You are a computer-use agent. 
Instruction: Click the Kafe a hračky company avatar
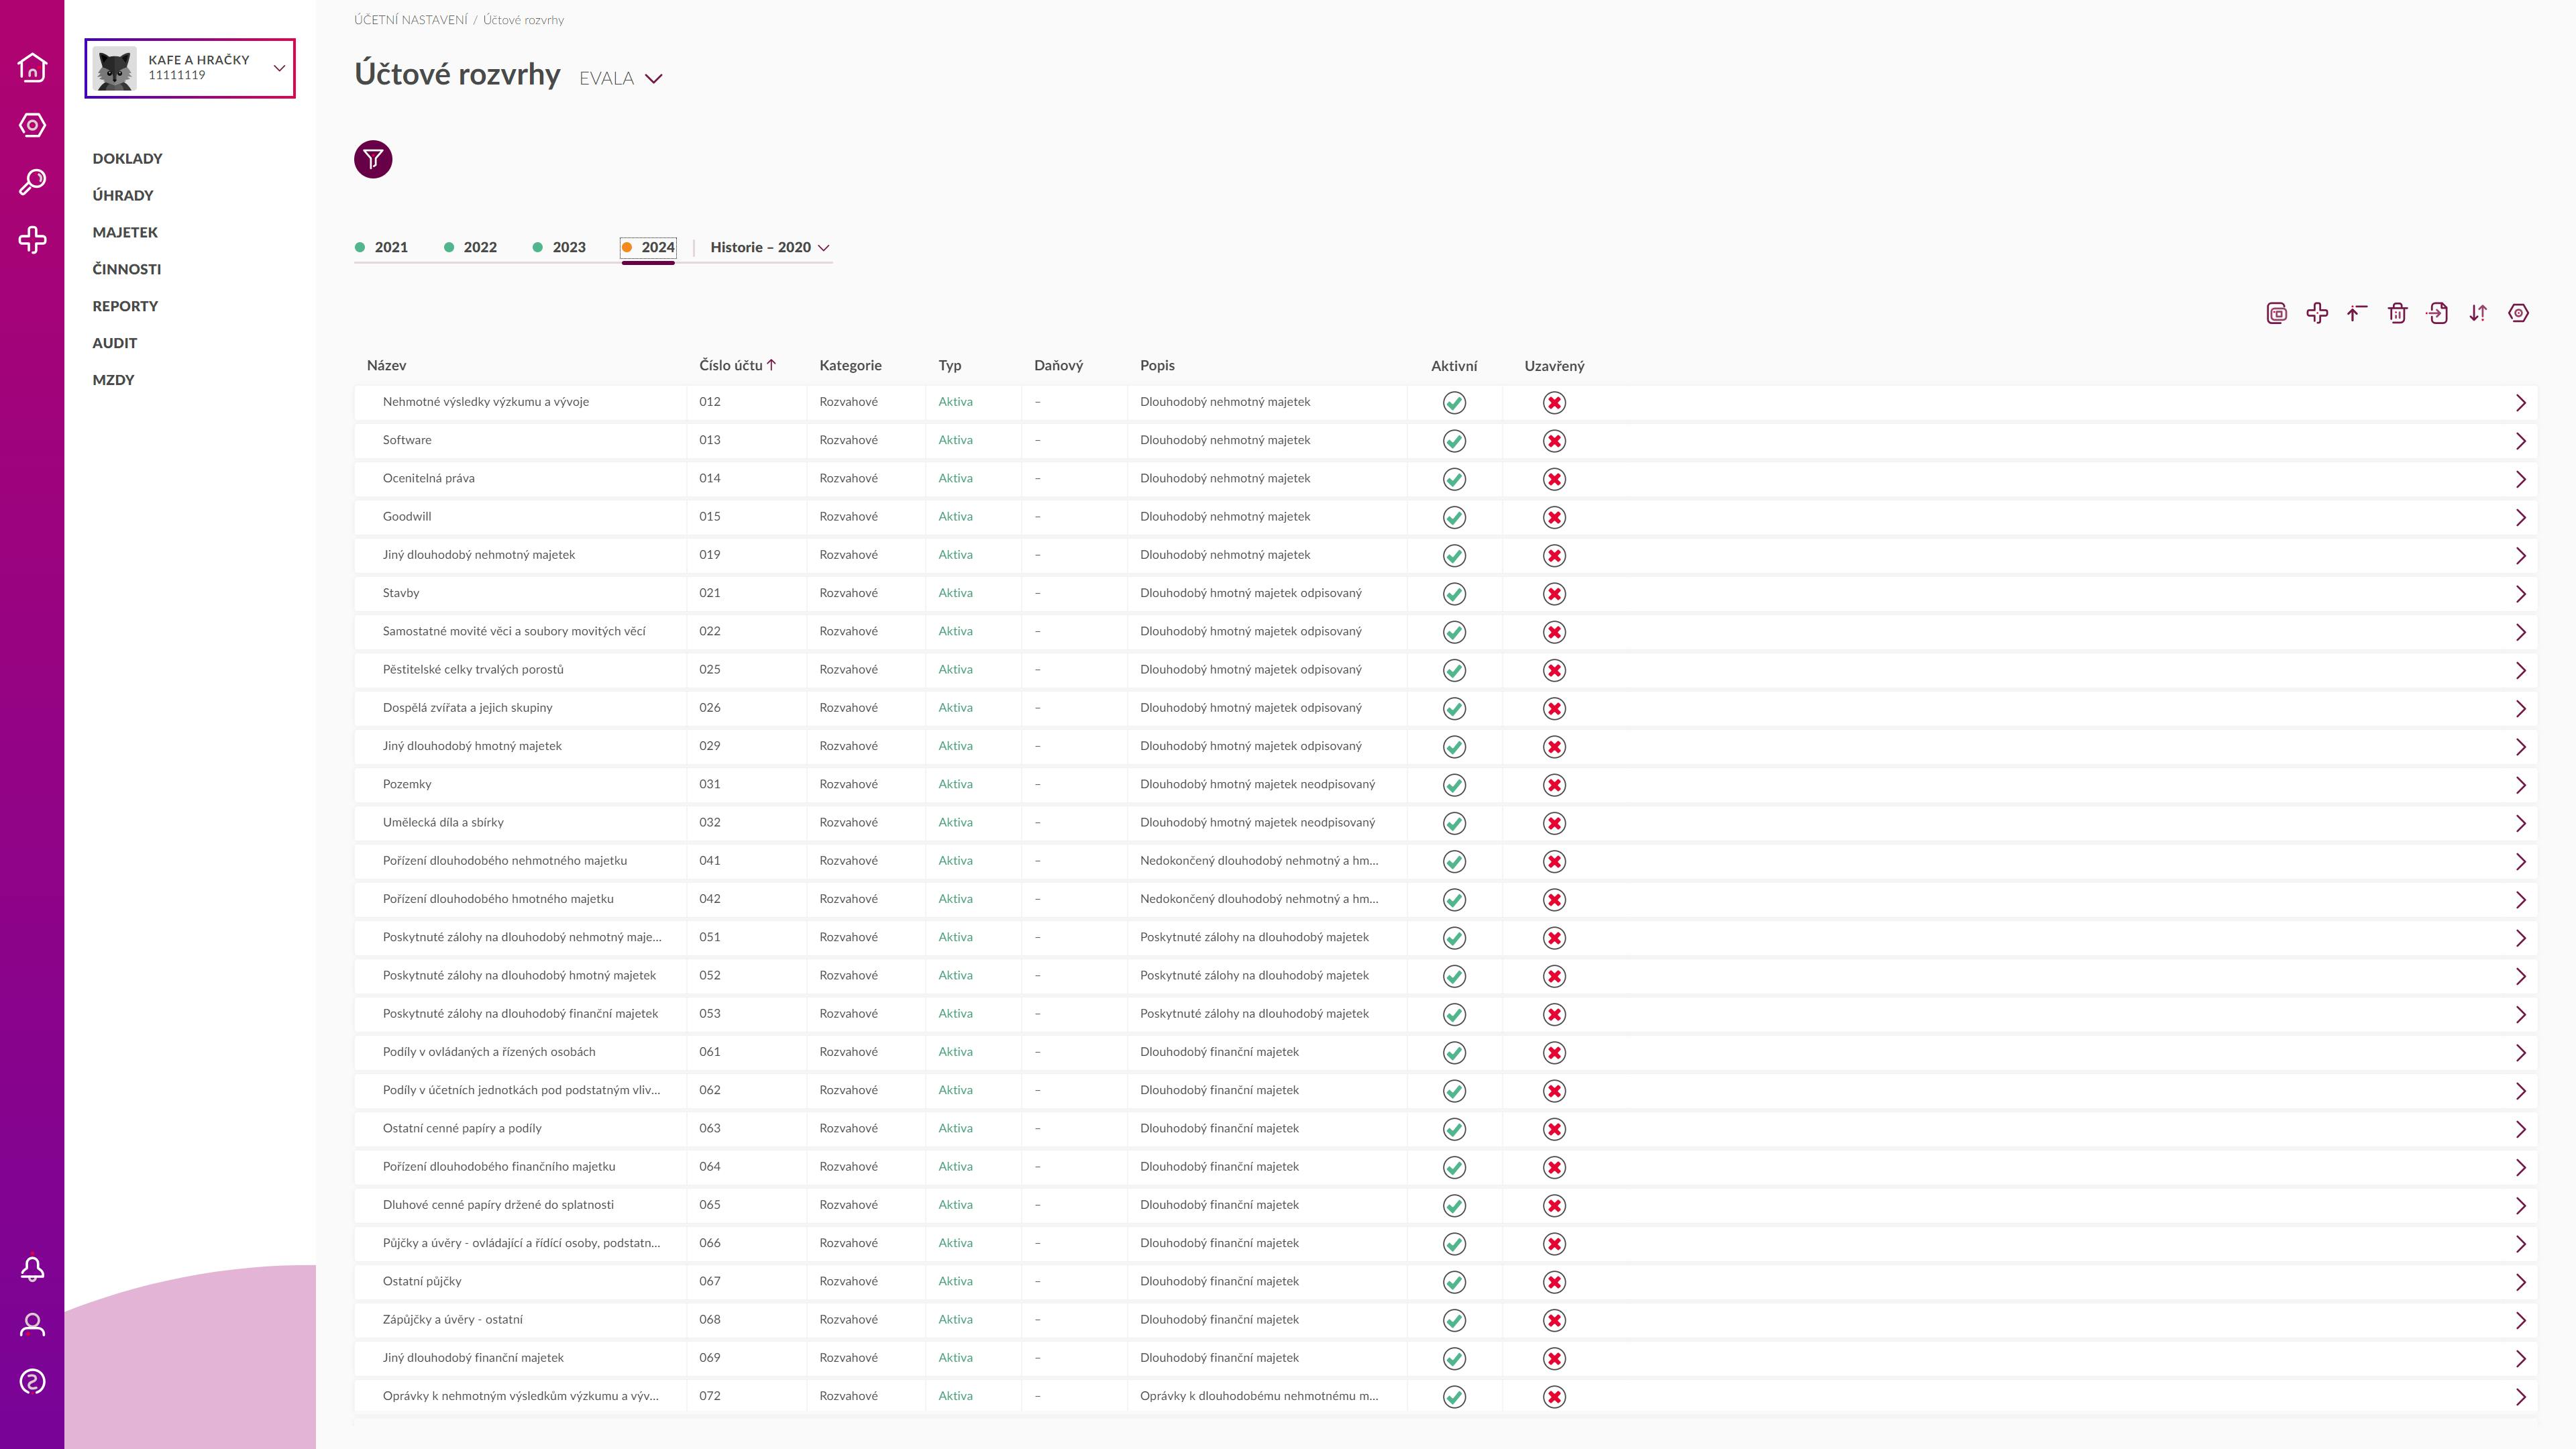[x=115, y=68]
